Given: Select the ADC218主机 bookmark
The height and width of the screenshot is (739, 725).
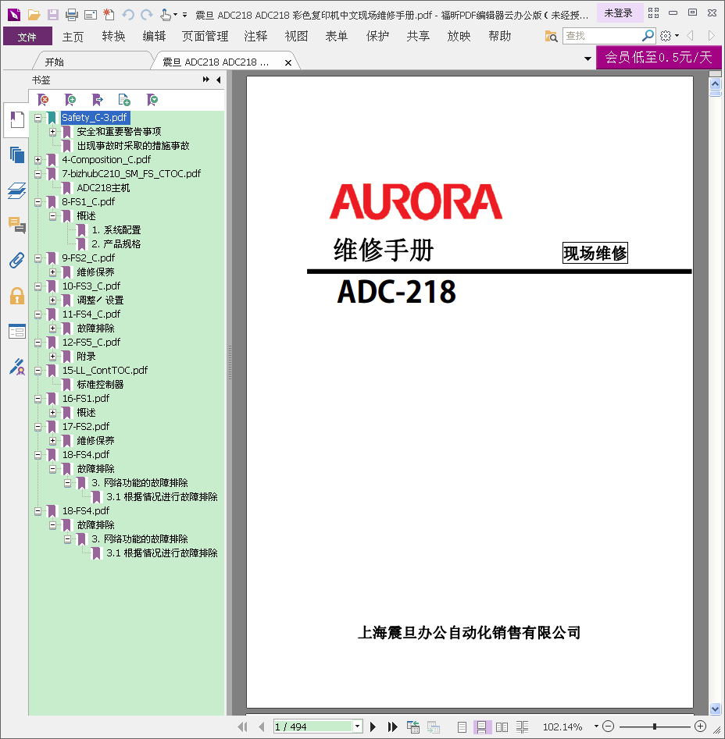Looking at the screenshot, I should point(103,187).
